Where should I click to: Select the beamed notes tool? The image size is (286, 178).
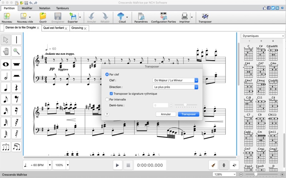(16, 147)
